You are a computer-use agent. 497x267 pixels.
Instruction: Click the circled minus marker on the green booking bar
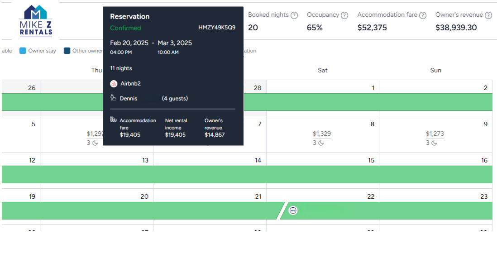point(292,210)
